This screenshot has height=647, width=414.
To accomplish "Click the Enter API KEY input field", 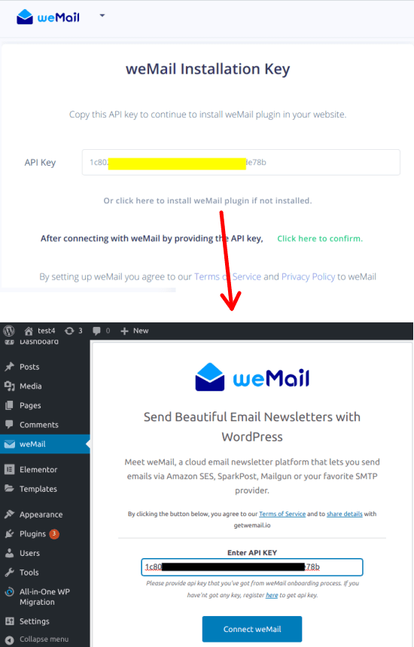I will point(252,567).
